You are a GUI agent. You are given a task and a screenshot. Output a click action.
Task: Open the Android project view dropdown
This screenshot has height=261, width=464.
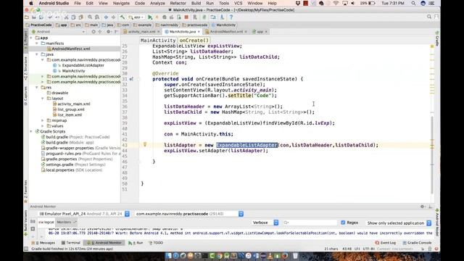pos(59,32)
